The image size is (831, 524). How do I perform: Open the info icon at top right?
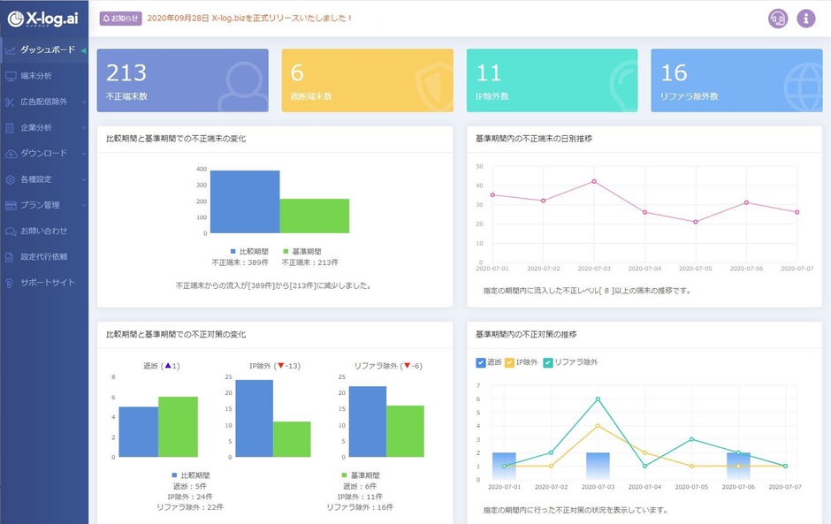click(805, 18)
